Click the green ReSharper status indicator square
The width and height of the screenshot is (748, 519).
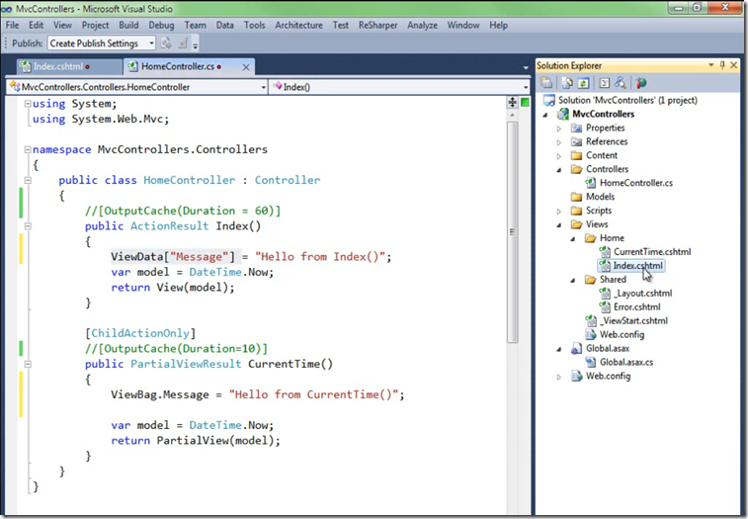click(525, 102)
